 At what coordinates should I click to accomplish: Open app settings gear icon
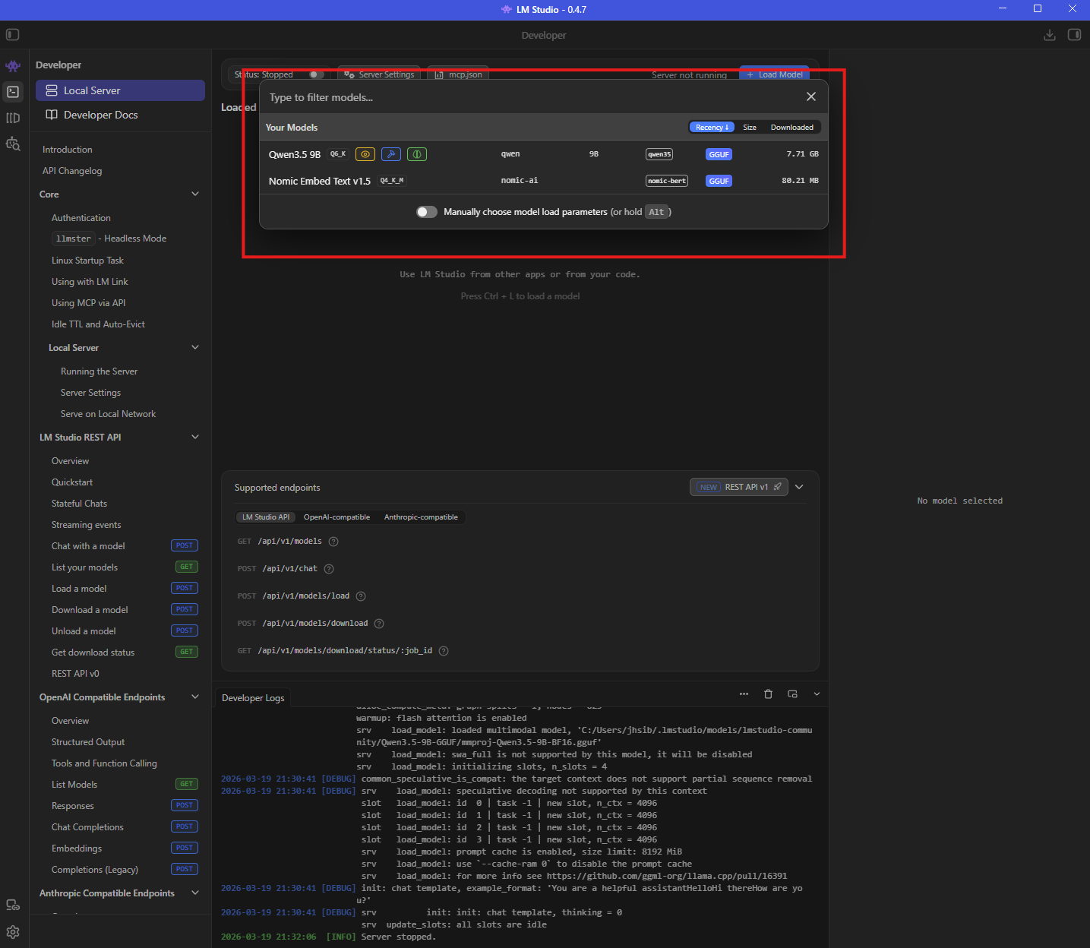(13, 932)
